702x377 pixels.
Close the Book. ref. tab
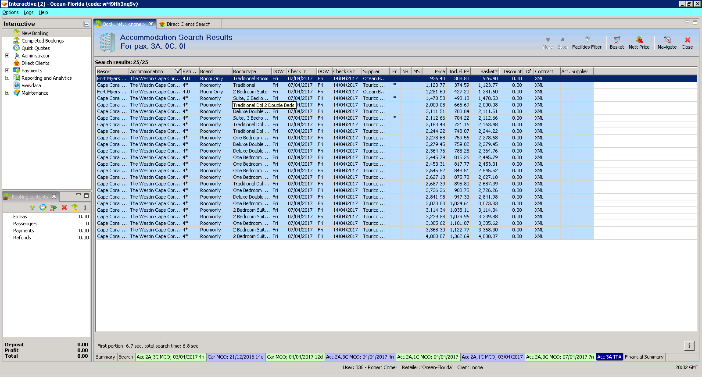pos(151,24)
